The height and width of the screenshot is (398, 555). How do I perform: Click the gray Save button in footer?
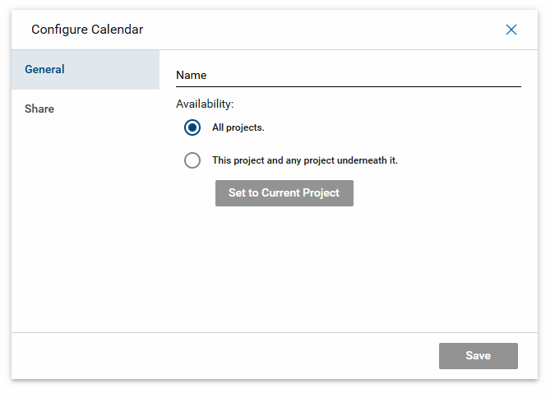coord(478,356)
